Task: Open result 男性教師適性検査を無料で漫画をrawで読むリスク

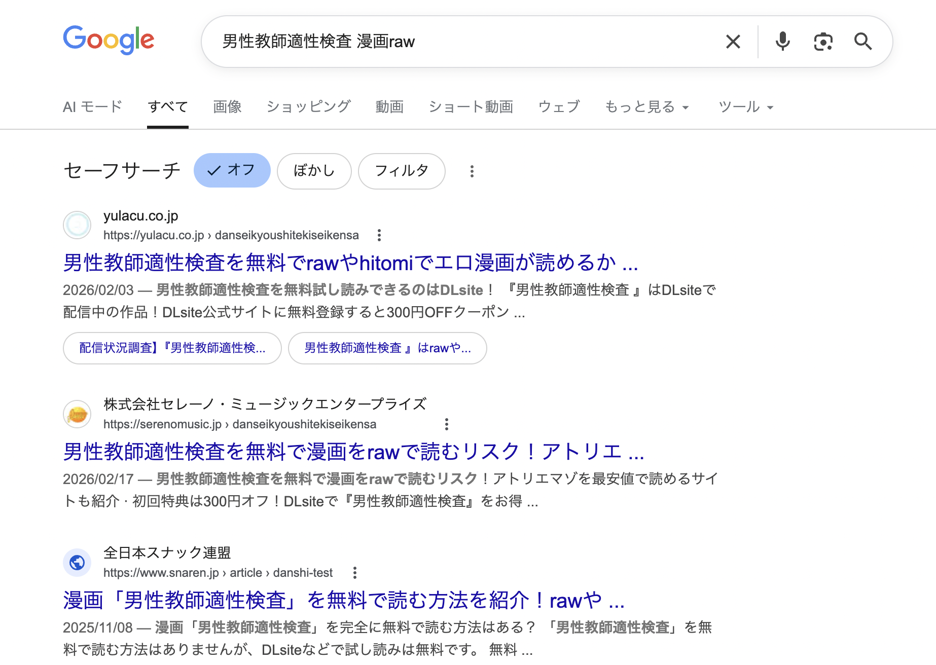Action: 353,452
